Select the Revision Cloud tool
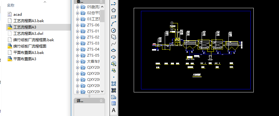This screenshot has height=116, width=279. 114,37
